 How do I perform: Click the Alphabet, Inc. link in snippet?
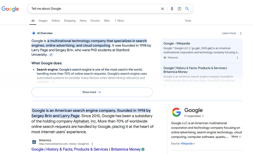[85, 121]
